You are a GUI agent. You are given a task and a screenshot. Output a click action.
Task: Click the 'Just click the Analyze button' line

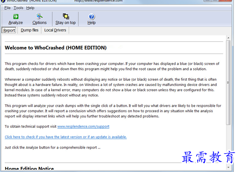pos(53,148)
